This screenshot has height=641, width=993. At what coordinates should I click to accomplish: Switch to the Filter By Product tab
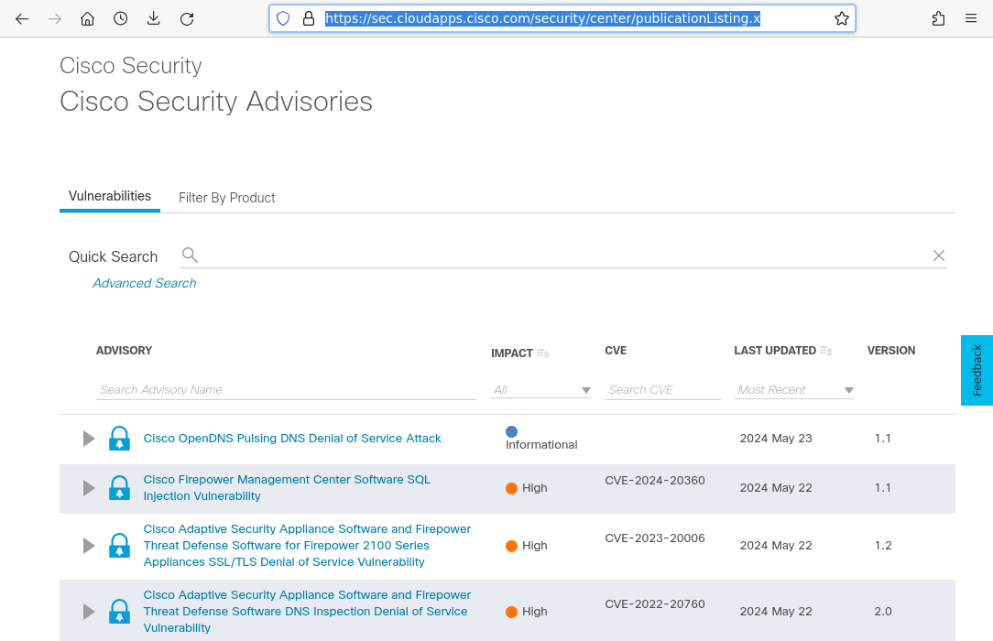(227, 198)
